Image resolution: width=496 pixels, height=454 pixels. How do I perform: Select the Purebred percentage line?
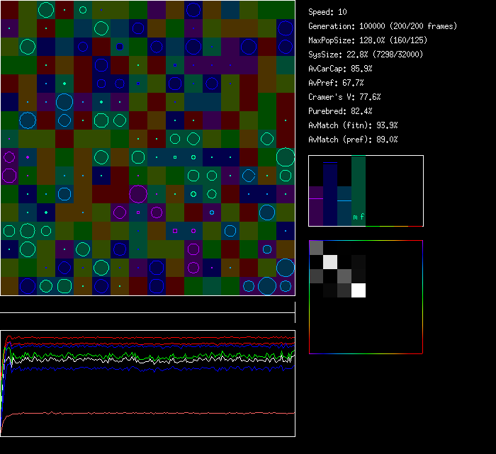[x=340, y=111]
